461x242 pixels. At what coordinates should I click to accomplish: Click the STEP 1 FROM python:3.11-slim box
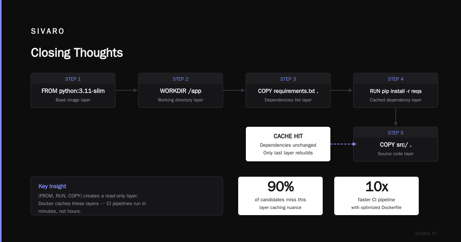coord(73,90)
